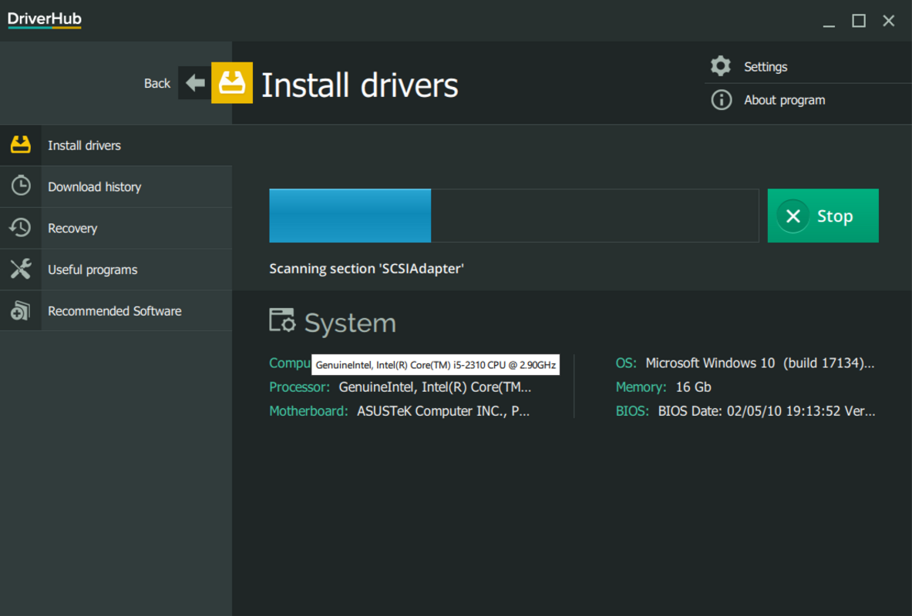The width and height of the screenshot is (912, 616).
Task: Click the Install drivers page title
Action: [359, 85]
